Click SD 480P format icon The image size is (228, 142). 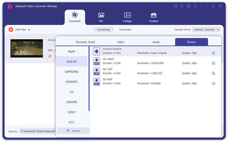pyautogui.click(x=97, y=82)
